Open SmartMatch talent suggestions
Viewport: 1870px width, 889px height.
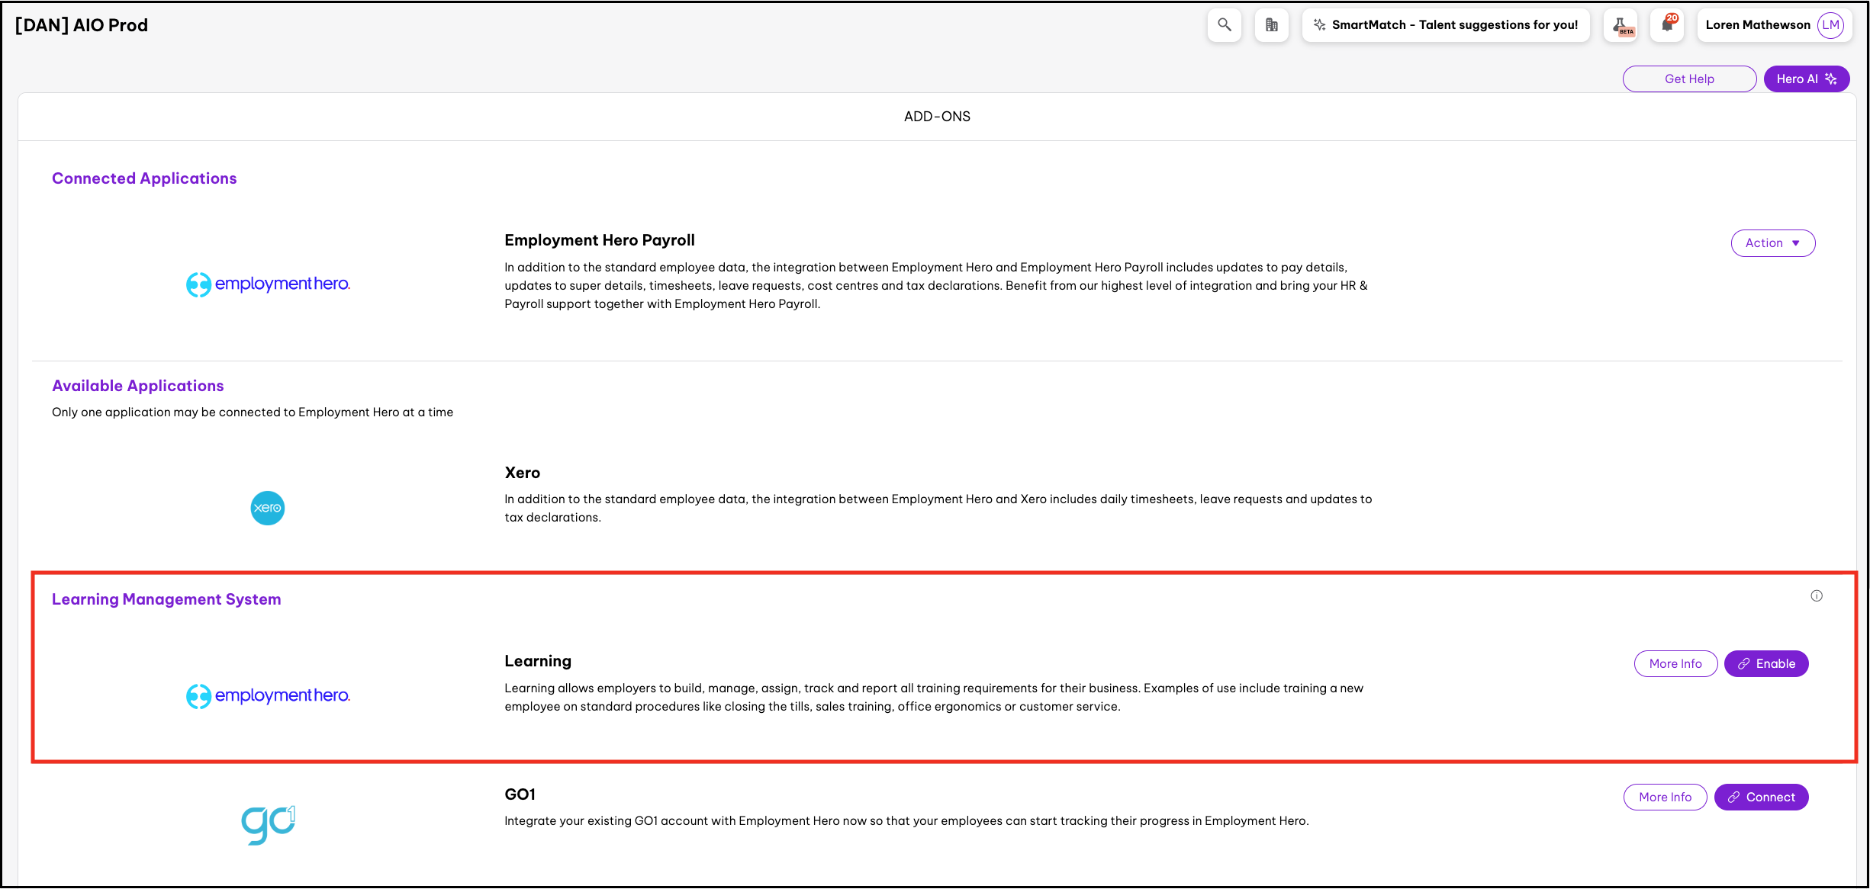point(1446,24)
